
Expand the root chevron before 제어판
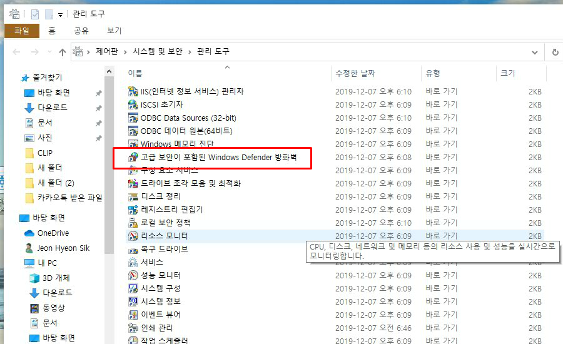pos(88,53)
